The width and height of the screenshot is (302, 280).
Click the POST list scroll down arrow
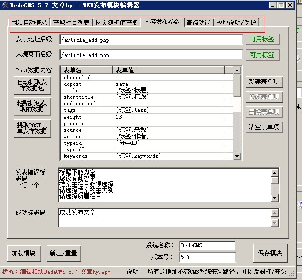237,156
